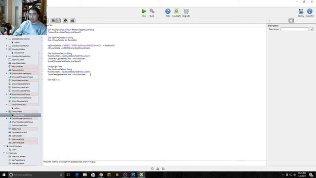This screenshot has height=178, width=316.
Task: Open DoubleClick event under DirectoryListBox
Action: click(19, 53)
